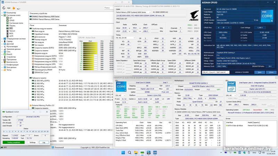The image size is (278, 156).
Task: Click the Configuration field in TestMem5
Action: click(33, 117)
